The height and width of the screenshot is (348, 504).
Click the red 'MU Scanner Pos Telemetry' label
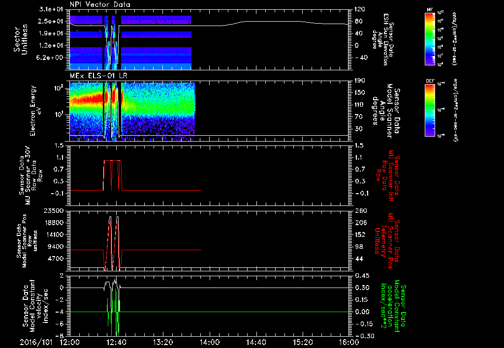387,241
